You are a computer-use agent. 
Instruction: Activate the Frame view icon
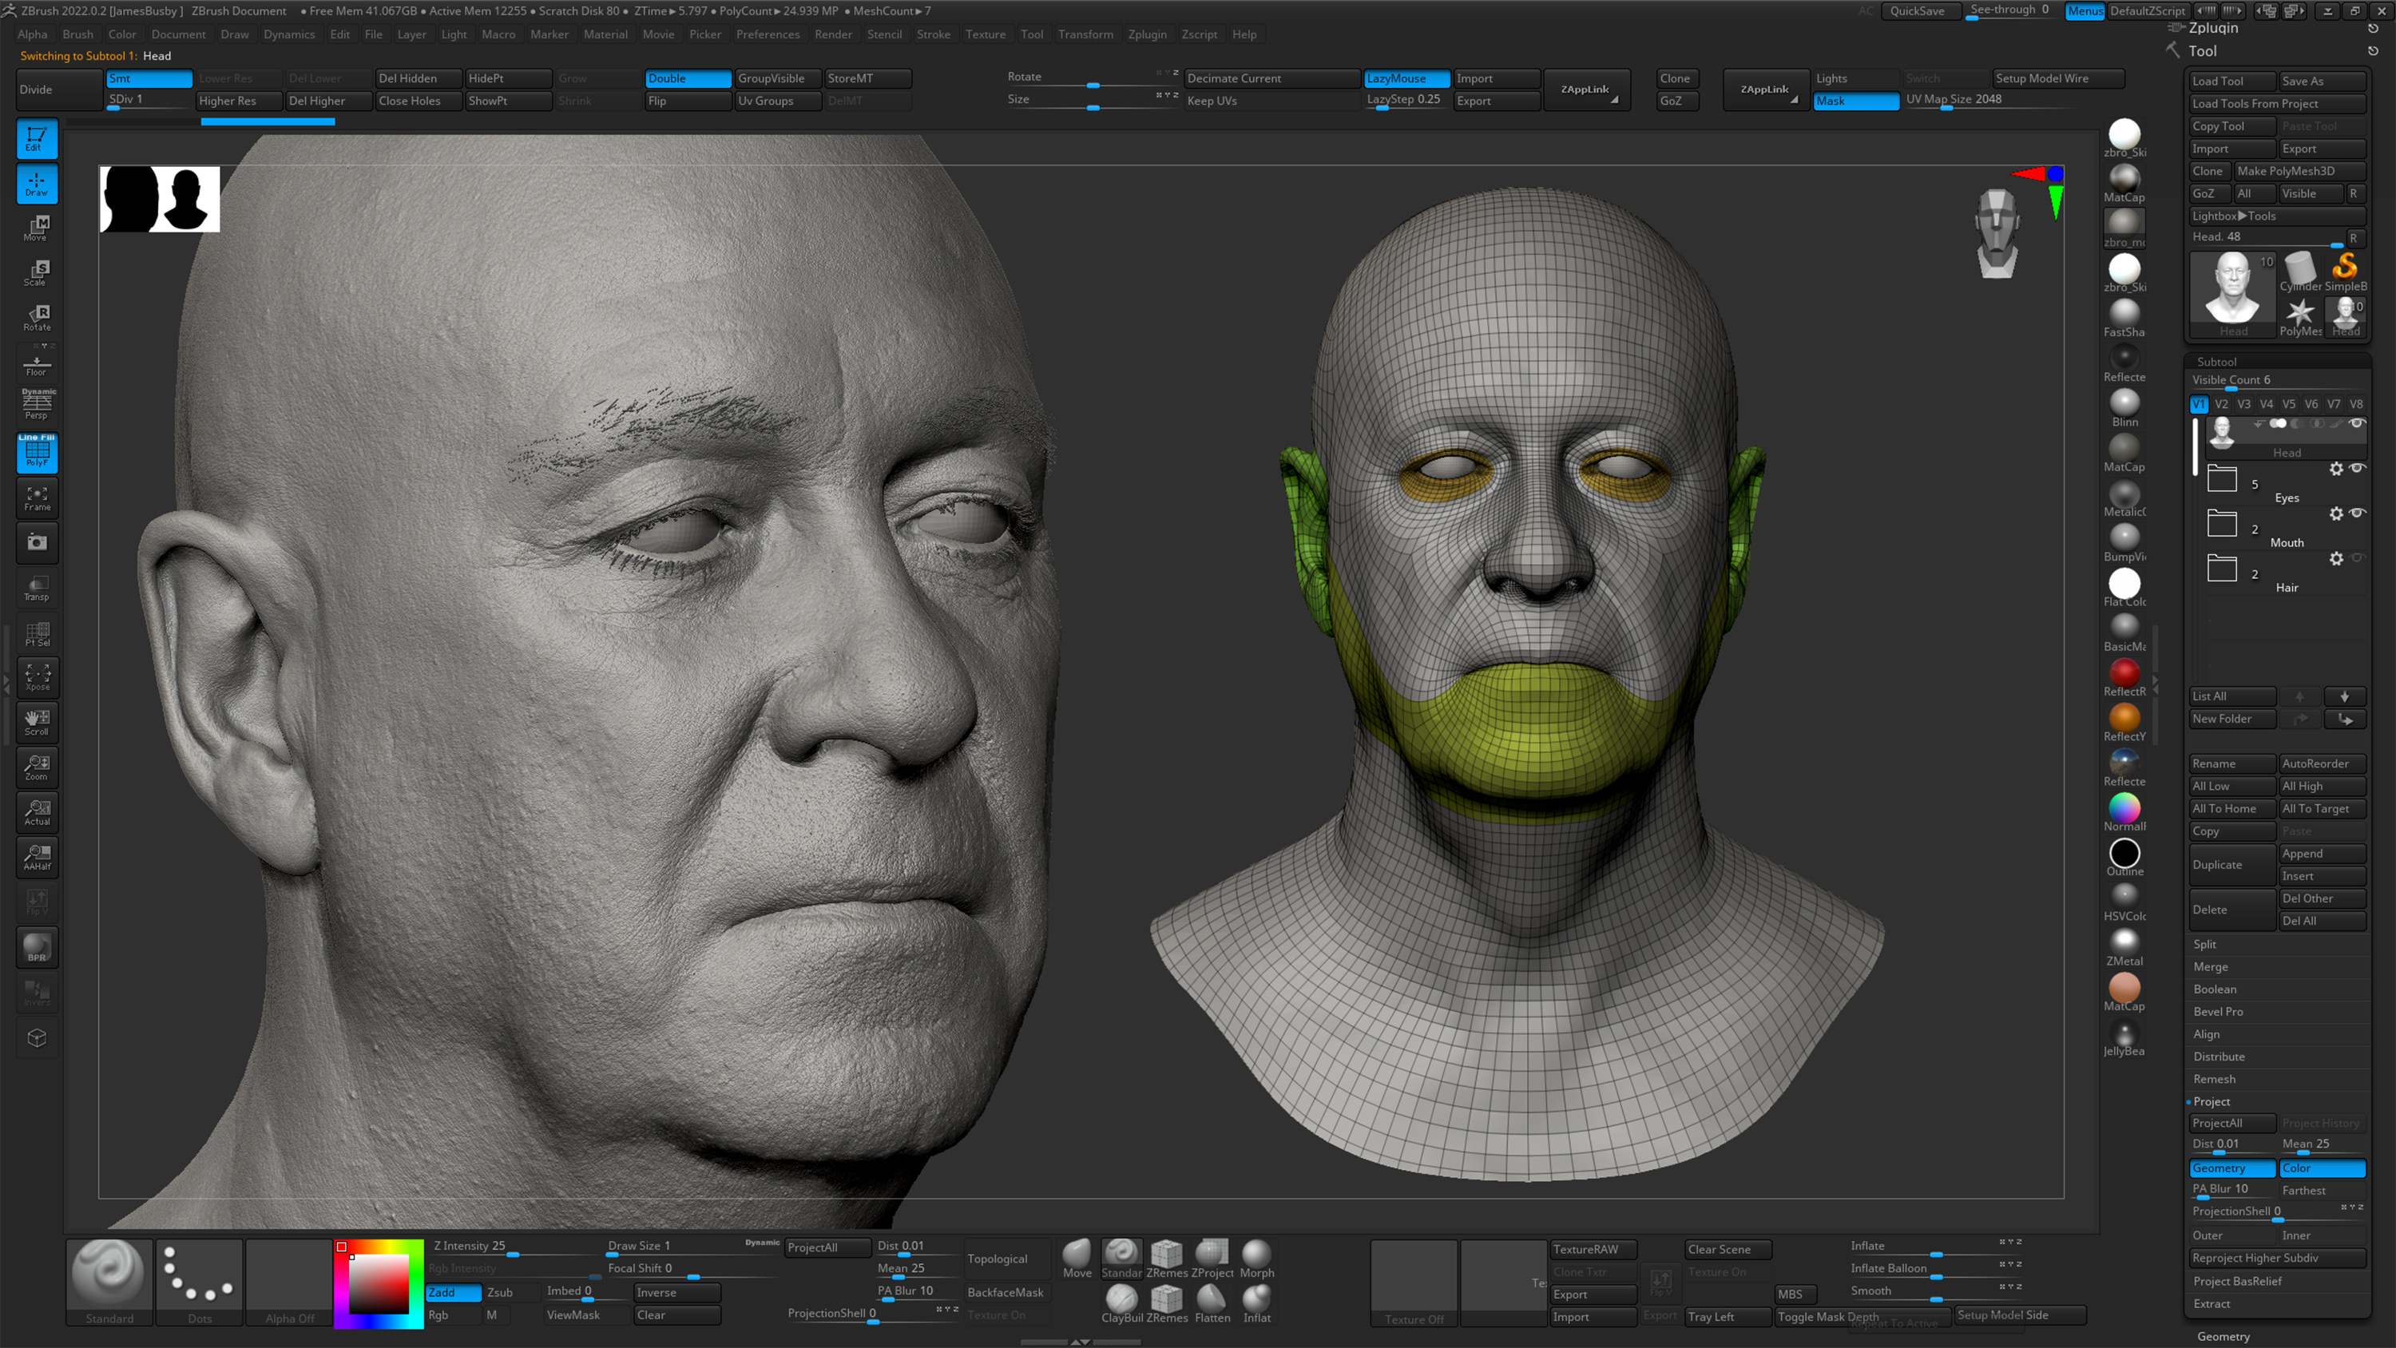(38, 498)
